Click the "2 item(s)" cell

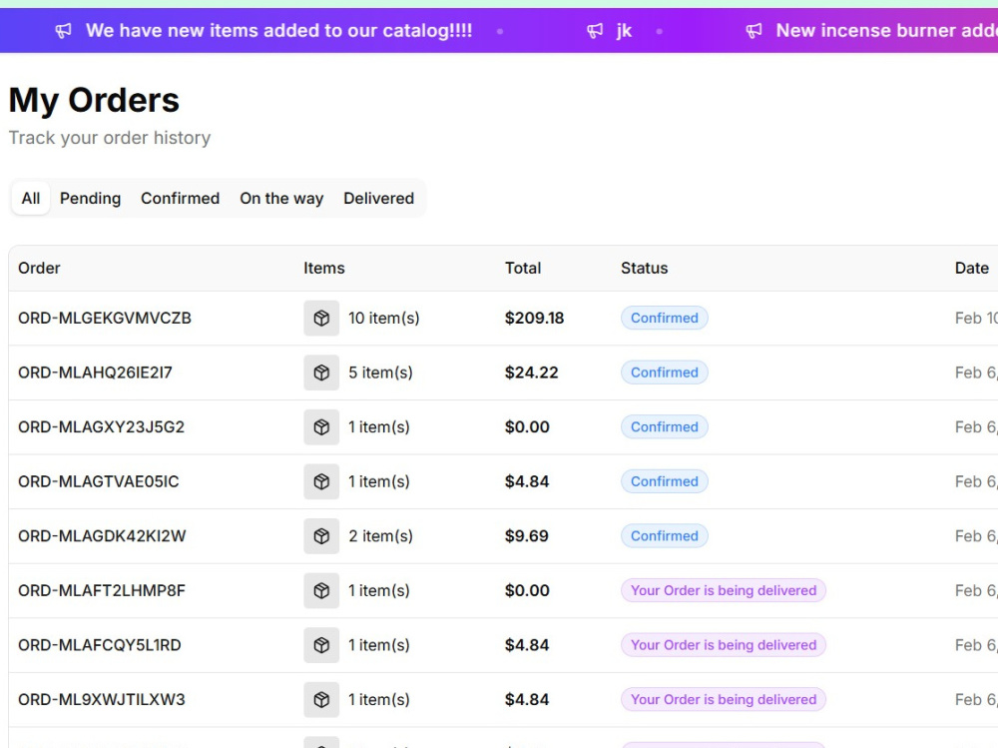pyautogui.click(x=380, y=536)
